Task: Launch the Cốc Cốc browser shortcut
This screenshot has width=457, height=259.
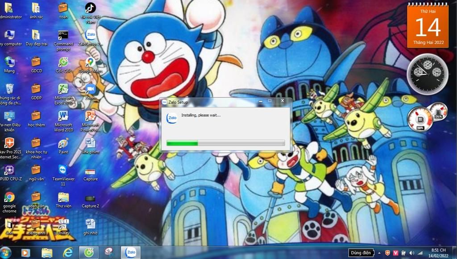Action: (63, 65)
